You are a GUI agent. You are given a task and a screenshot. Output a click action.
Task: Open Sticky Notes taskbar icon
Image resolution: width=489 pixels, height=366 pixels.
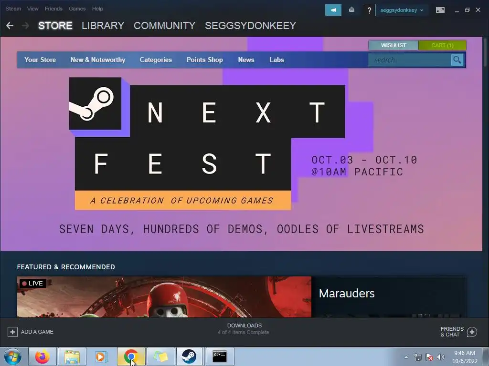(x=160, y=356)
